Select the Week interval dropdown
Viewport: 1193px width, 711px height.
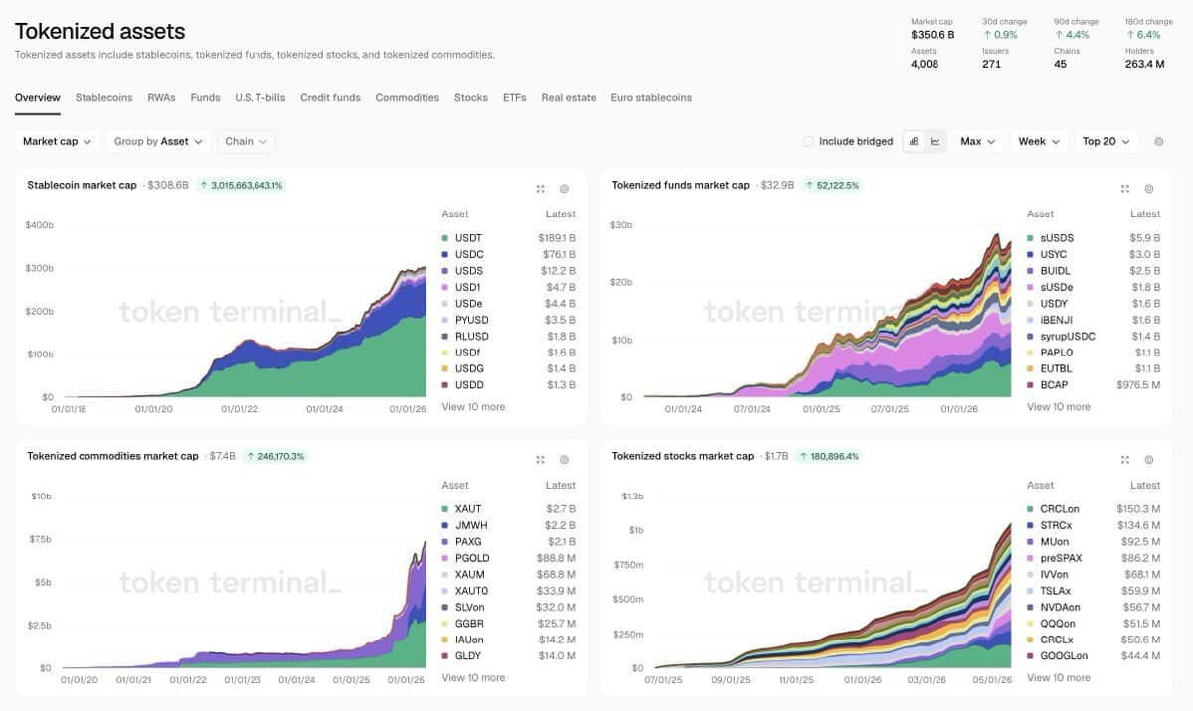tap(1040, 142)
